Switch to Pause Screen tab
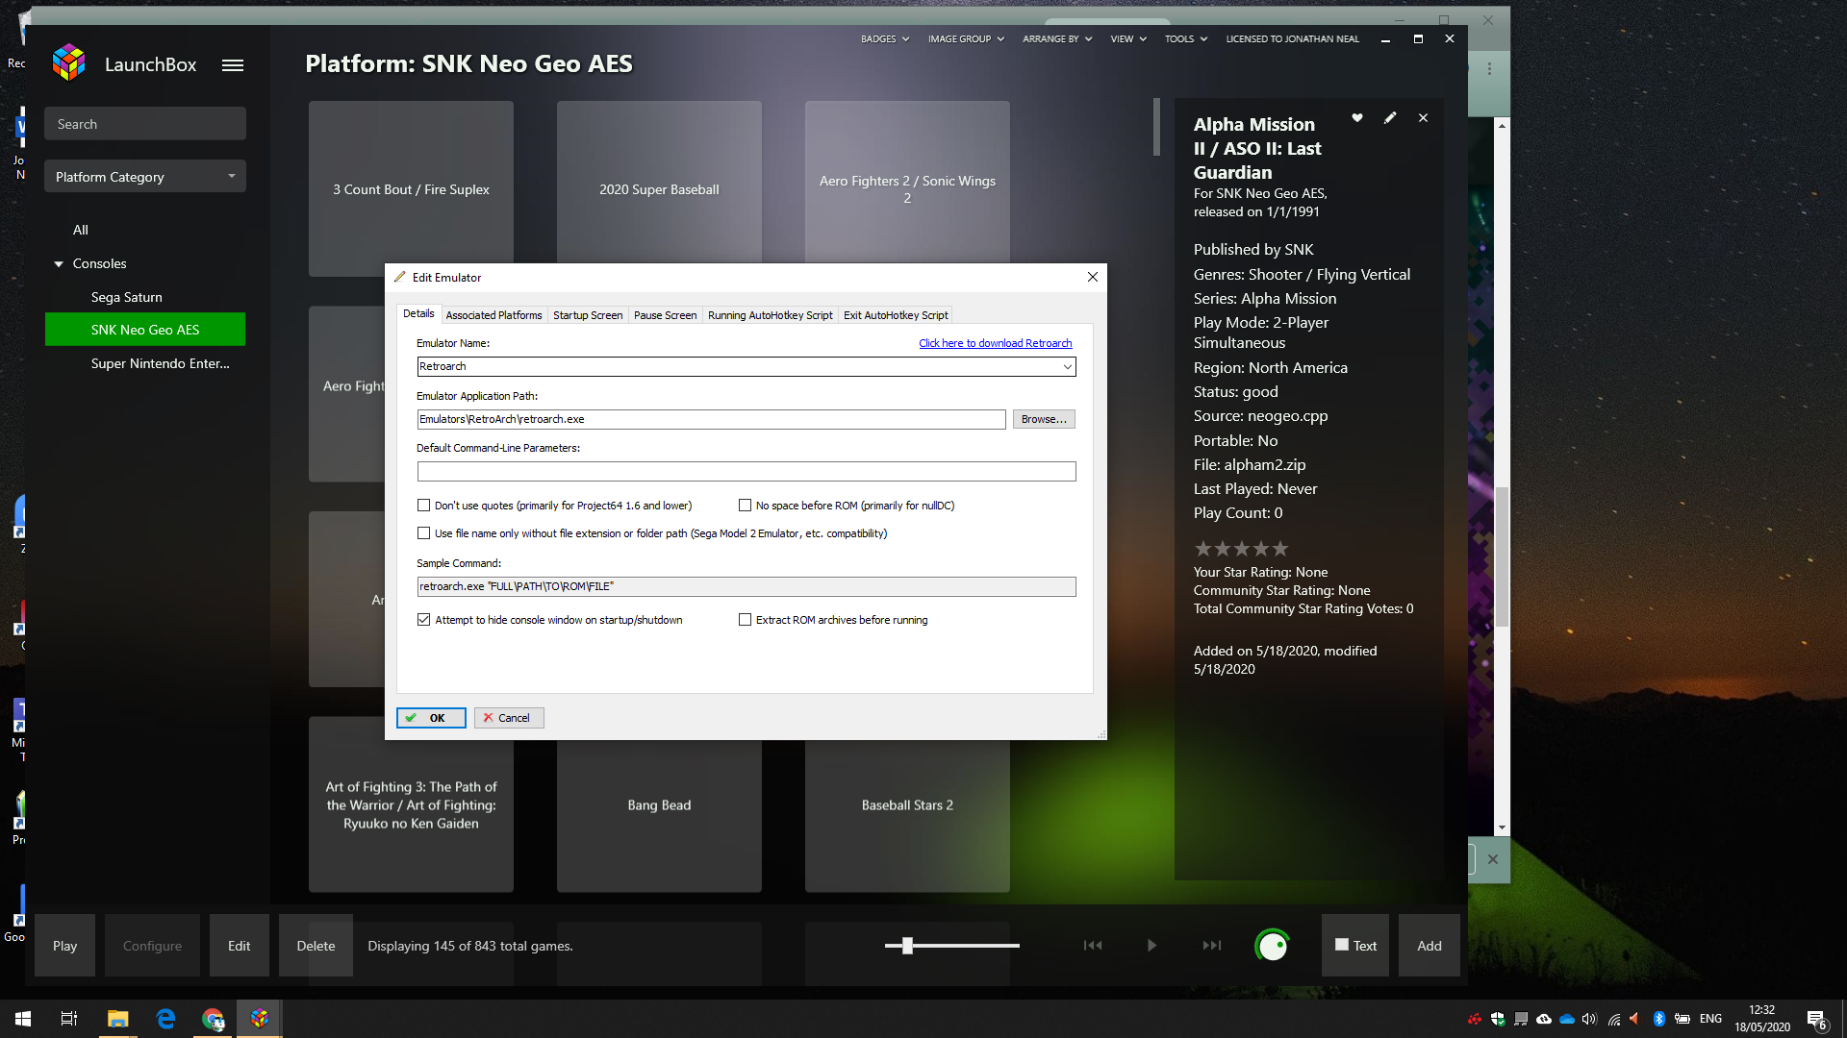 (x=665, y=314)
